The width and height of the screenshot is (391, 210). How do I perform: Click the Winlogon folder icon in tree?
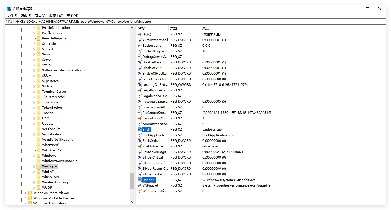pos(39,166)
